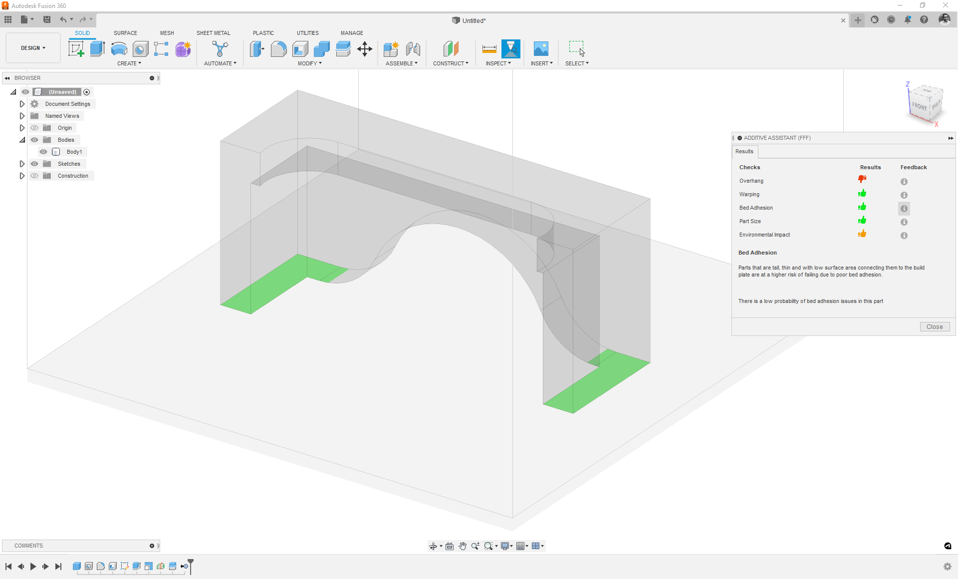Click the Measure tool icon
This screenshot has height=579, width=958.
coord(489,49)
